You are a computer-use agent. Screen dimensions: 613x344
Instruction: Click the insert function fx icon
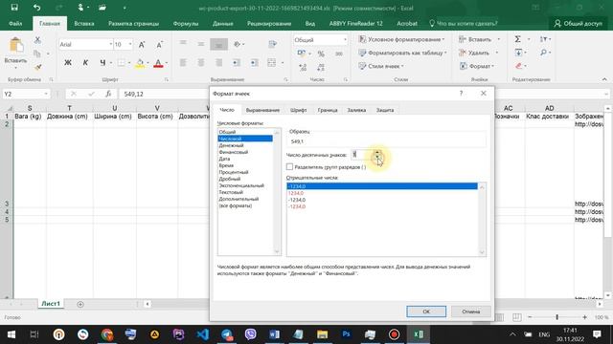(108, 94)
